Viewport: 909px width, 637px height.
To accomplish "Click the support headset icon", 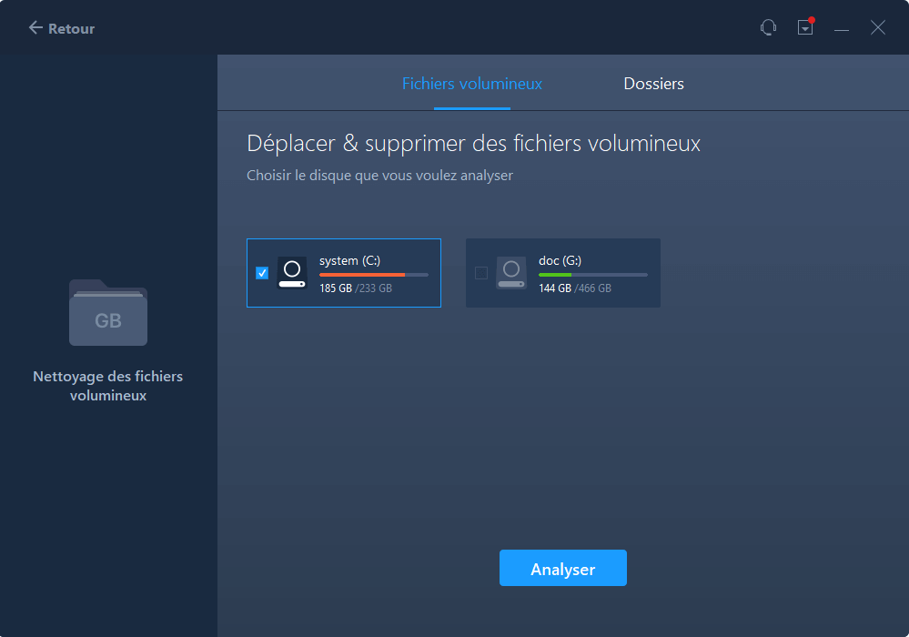I will click(x=769, y=27).
